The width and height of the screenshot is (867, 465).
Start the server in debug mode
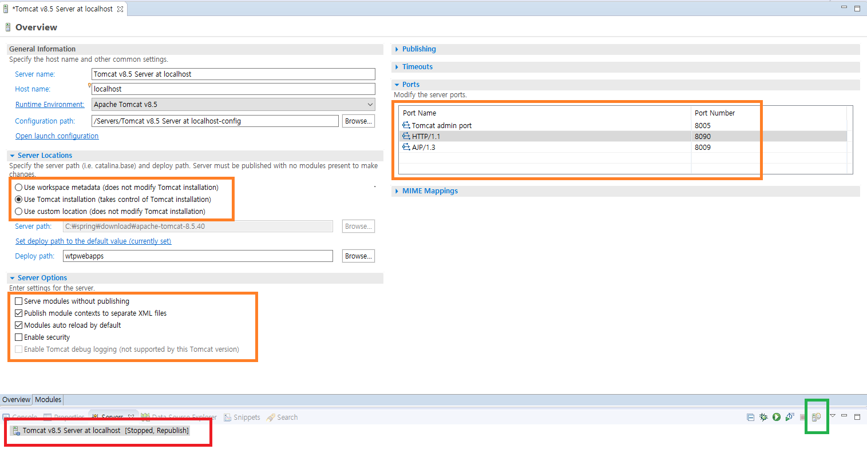pyautogui.click(x=763, y=417)
